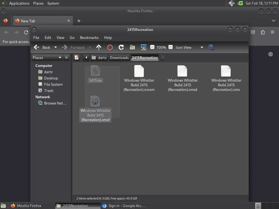Select 2415Recreation path bar button

tap(145, 58)
